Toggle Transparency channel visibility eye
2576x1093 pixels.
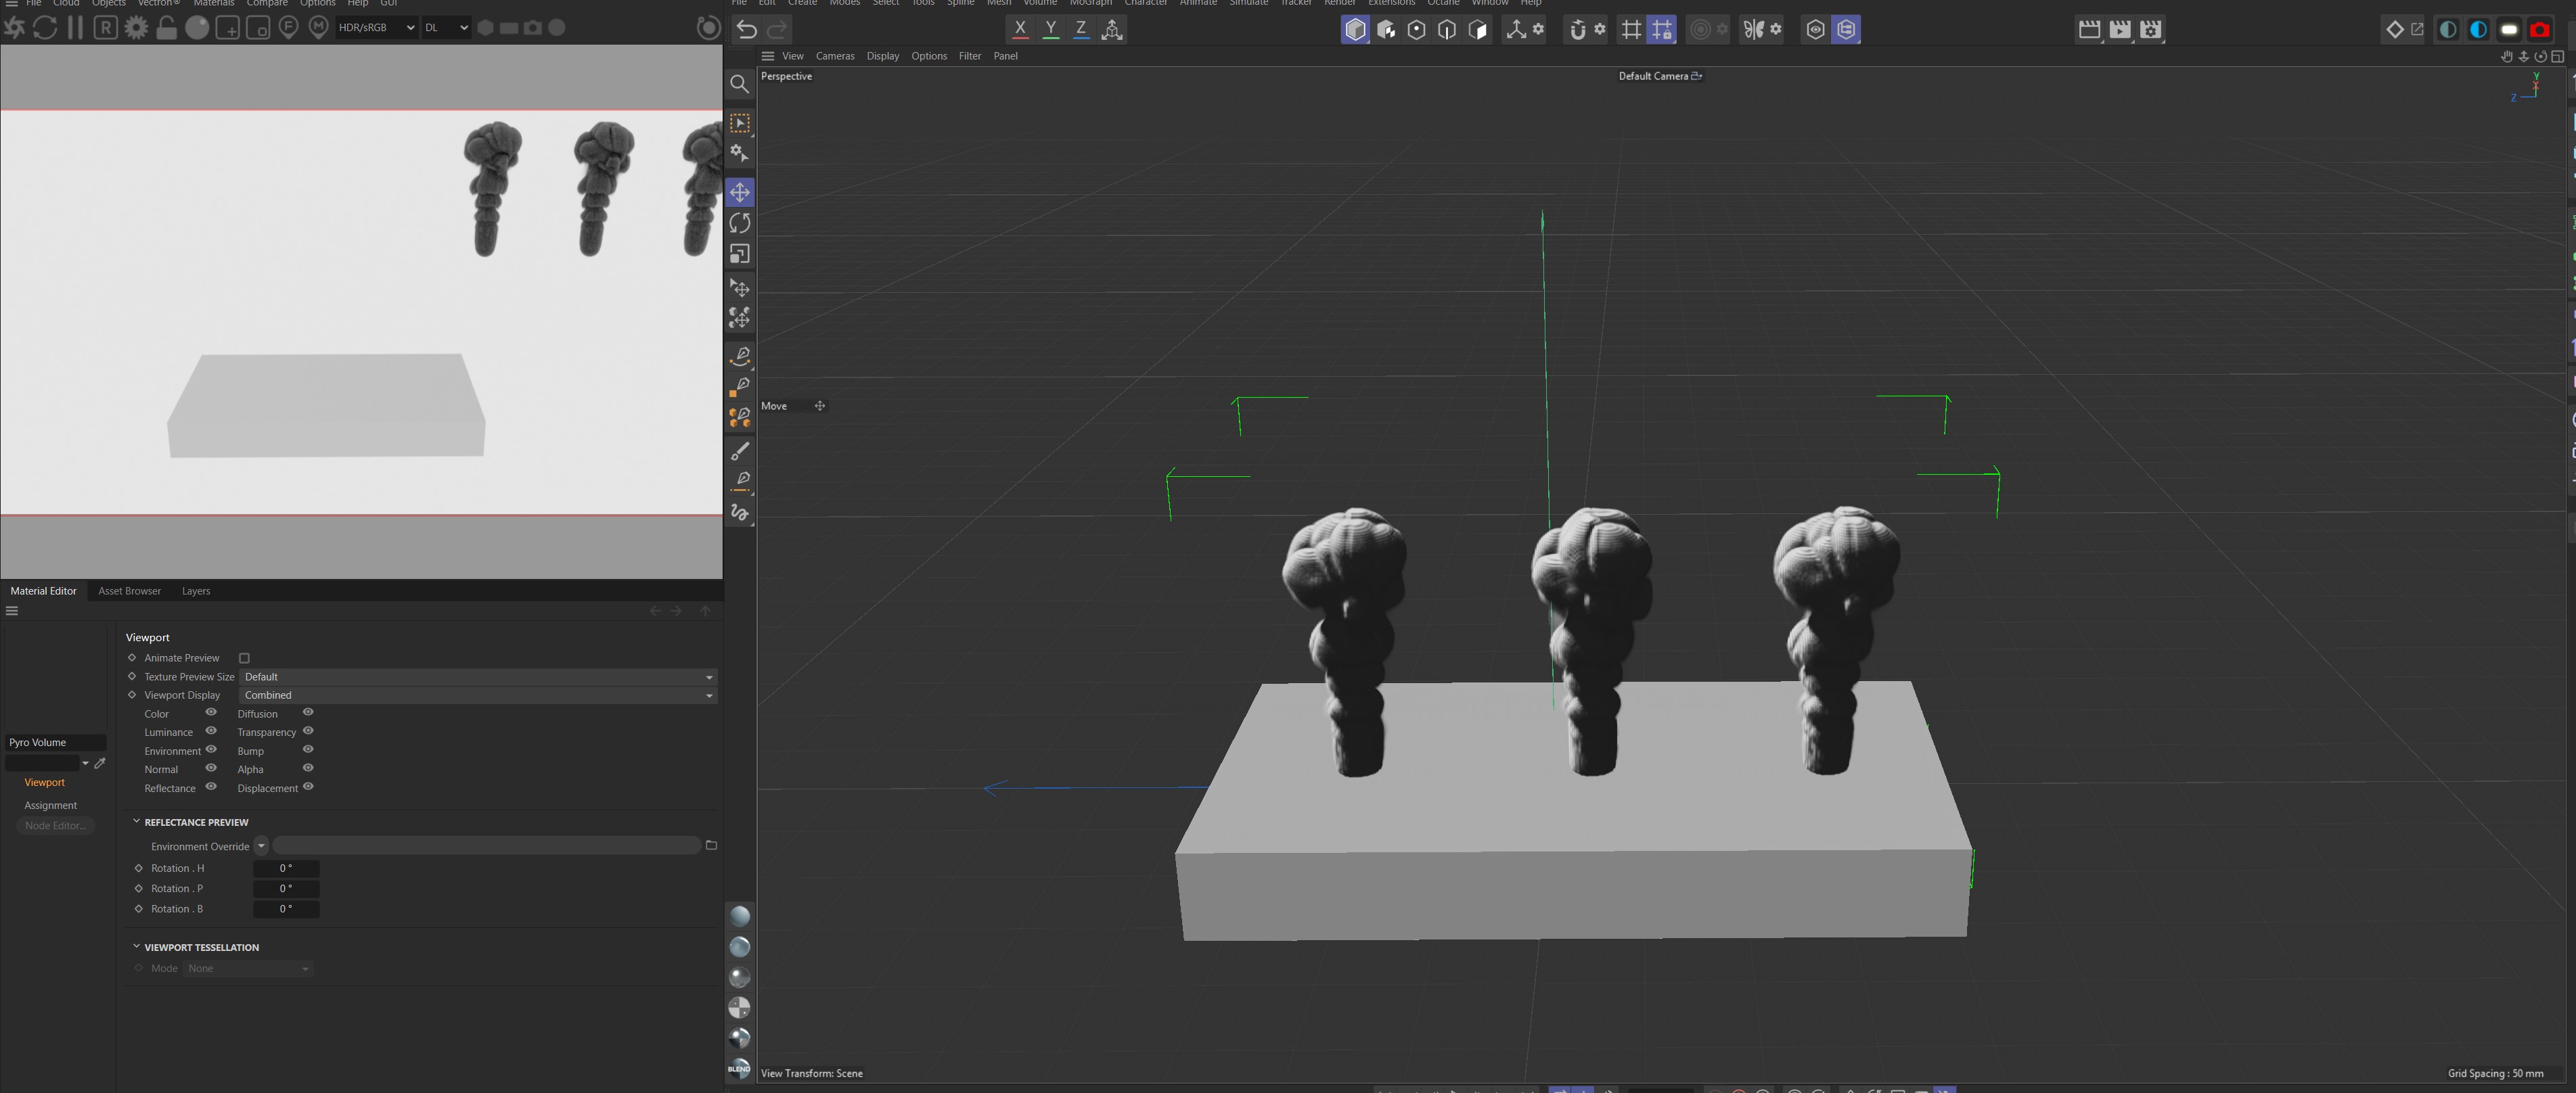308,731
